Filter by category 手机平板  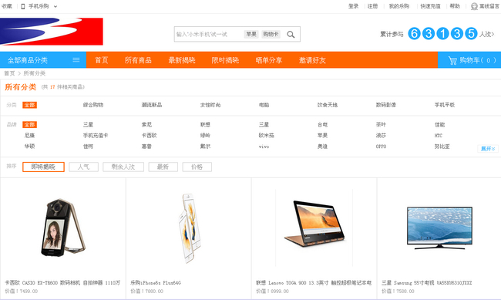pyautogui.click(x=445, y=105)
